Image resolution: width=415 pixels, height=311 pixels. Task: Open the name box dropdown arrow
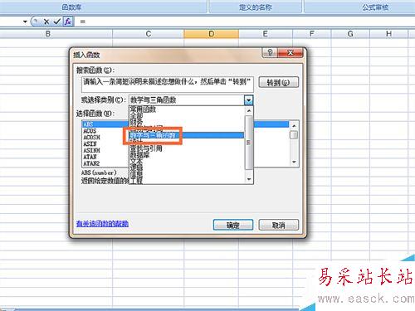click(25, 22)
